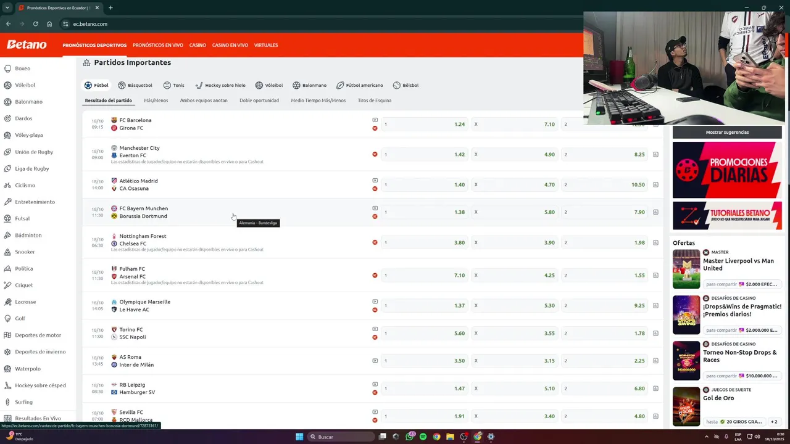Click the Betano logo

point(27,44)
